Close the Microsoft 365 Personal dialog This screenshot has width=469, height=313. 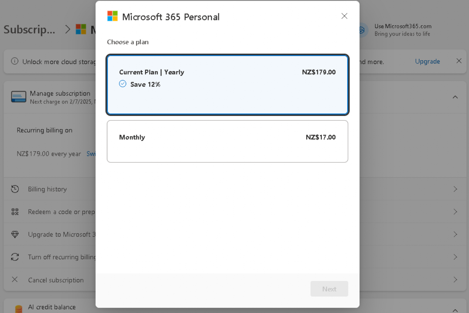point(344,16)
